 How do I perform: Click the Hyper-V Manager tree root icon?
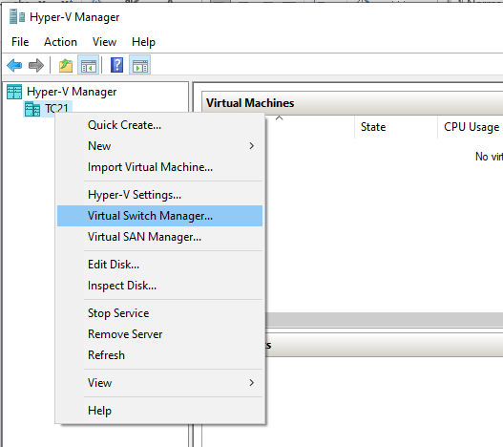(x=14, y=92)
